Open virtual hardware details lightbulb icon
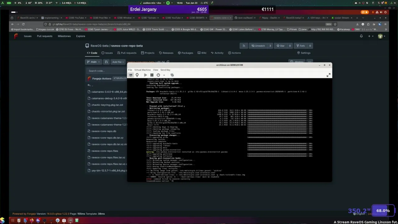This screenshot has height=224, width=398. 137,75
